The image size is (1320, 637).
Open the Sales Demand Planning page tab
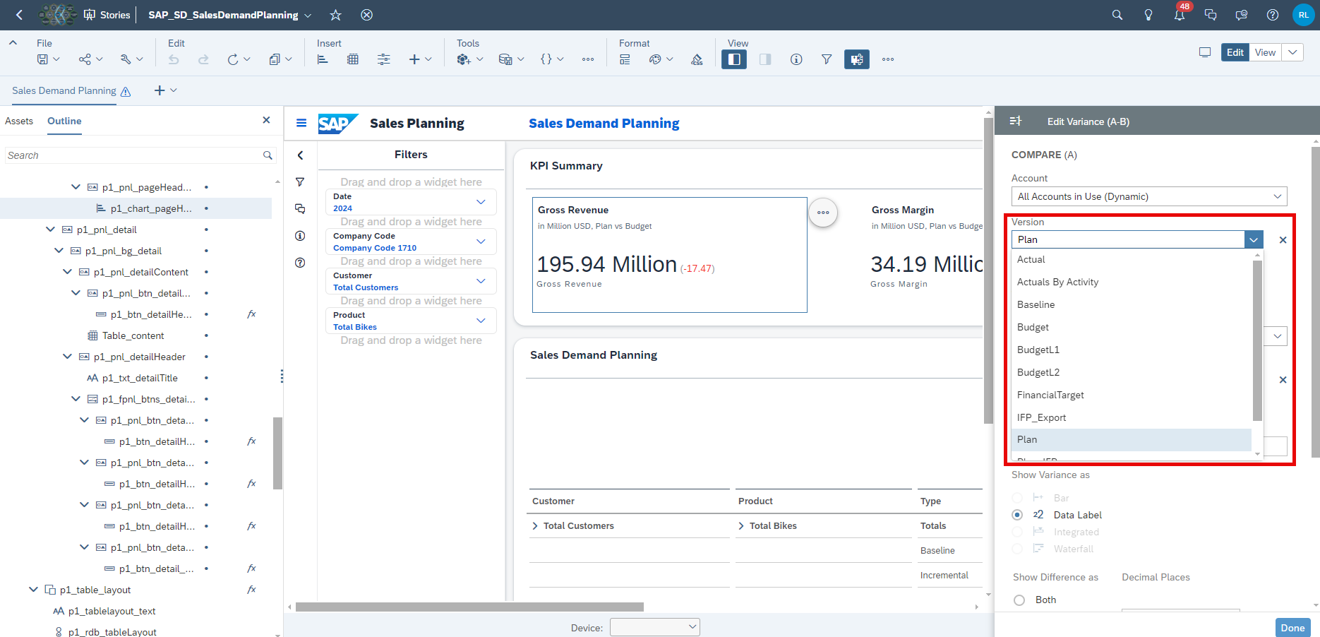64,90
